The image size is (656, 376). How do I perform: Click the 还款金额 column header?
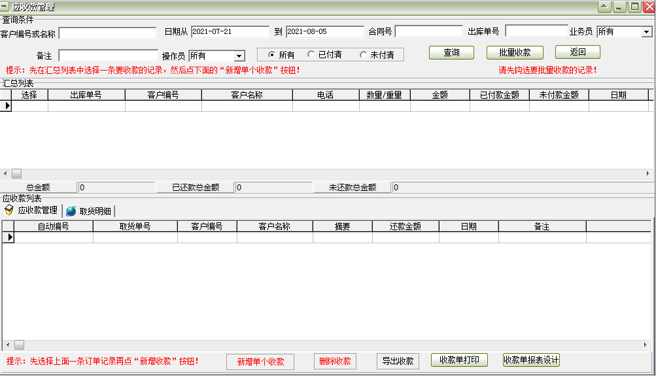coord(406,226)
